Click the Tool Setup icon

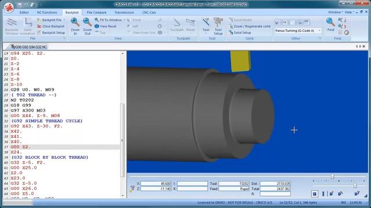click(x=218, y=23)
